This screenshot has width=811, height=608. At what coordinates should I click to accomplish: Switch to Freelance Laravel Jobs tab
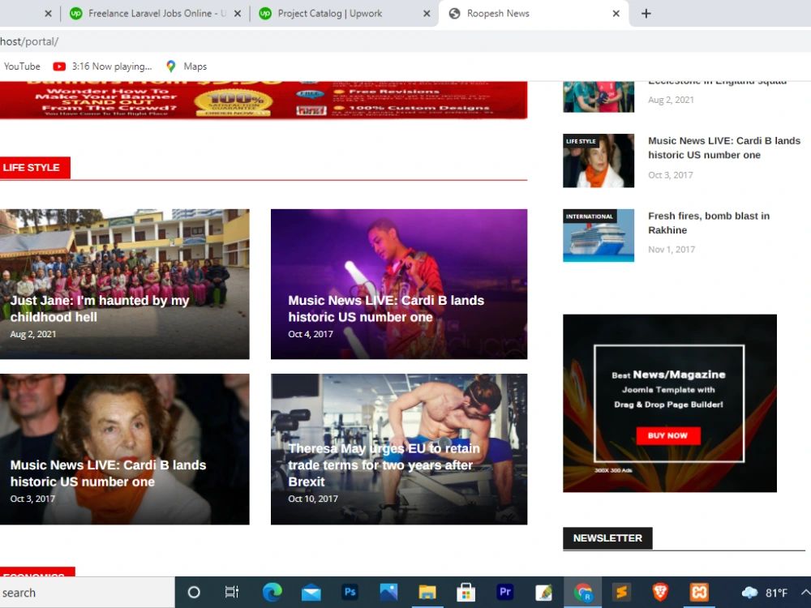155,14
